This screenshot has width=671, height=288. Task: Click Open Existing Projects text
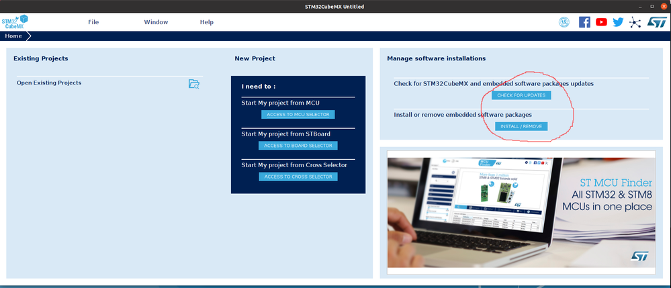point(49,83)
